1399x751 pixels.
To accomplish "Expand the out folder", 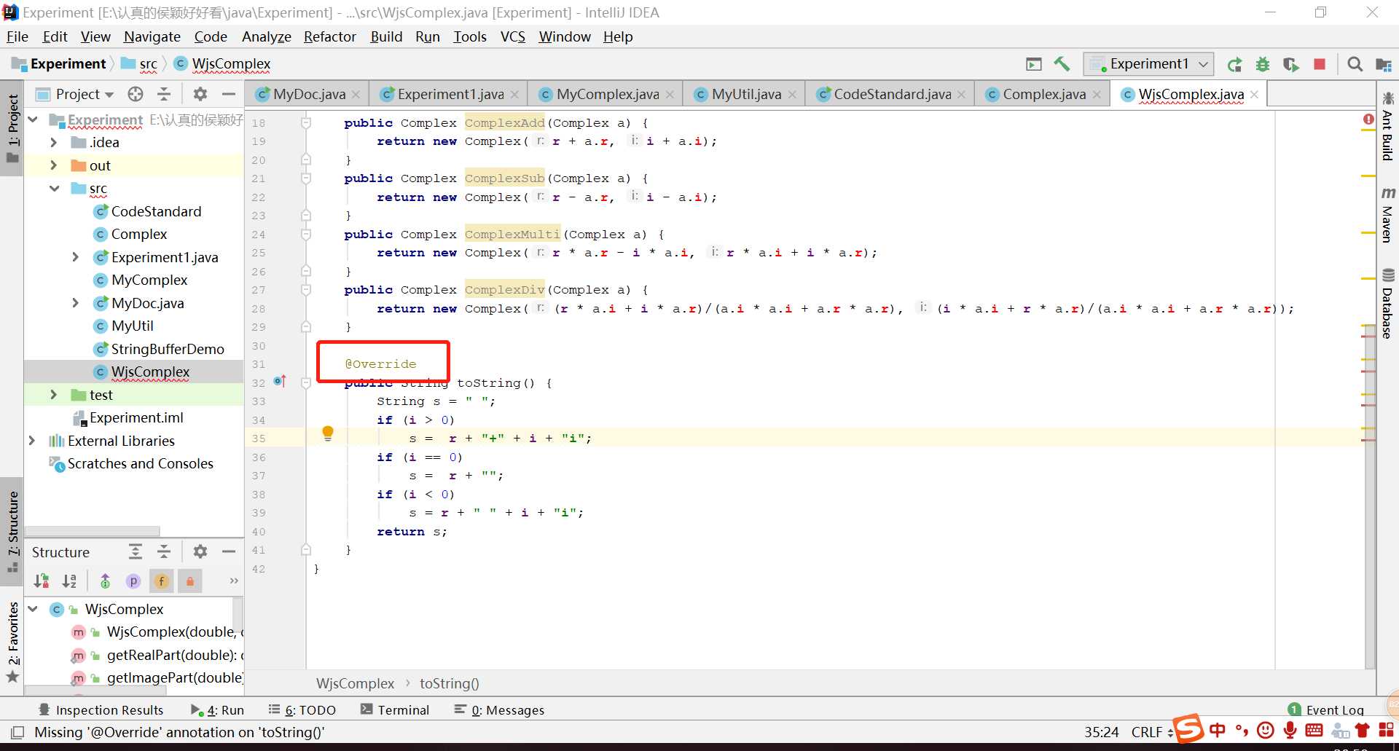I will point(54,165).
